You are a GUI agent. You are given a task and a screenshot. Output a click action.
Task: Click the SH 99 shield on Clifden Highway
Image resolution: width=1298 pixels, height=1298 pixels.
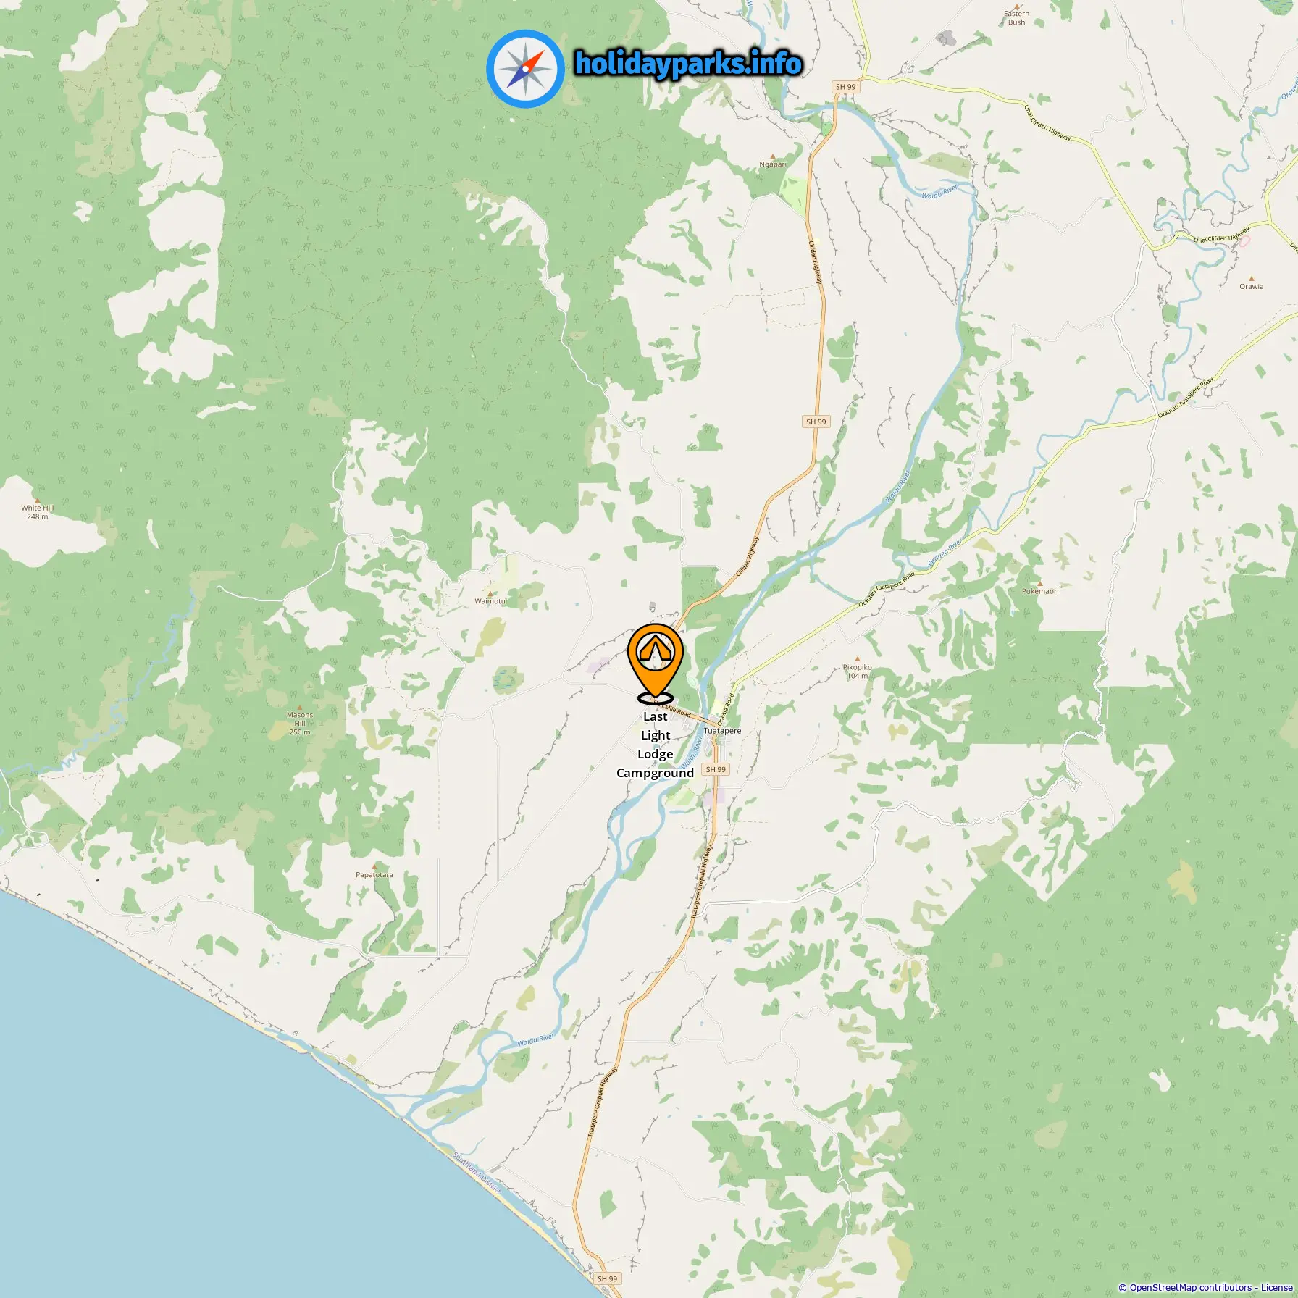click(816, 422)
